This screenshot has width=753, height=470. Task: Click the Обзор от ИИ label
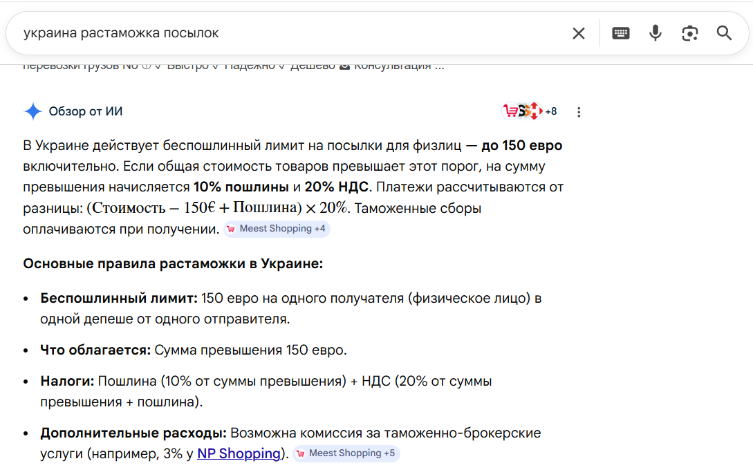[86, 111]
